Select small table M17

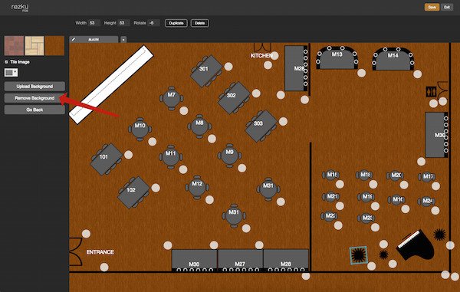[x=427, y=176]
